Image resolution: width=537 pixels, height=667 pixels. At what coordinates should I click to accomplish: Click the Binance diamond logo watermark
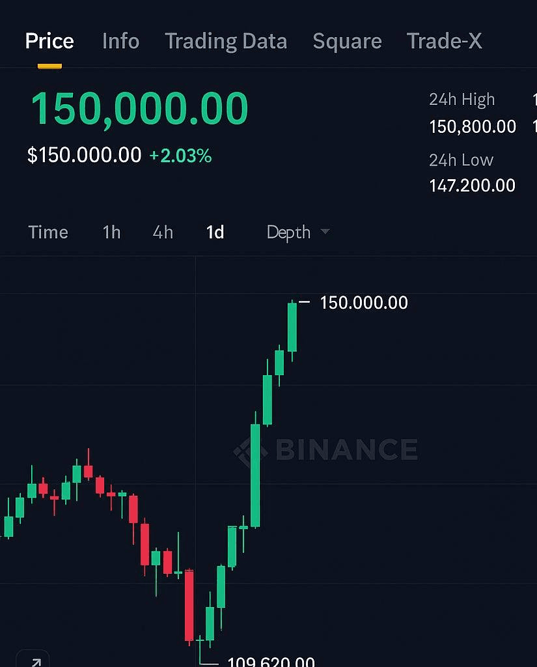[x=251, y=451]
